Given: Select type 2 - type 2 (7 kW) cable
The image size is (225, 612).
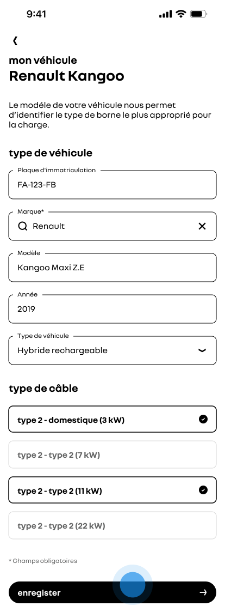Looking at the screenshot, I should coord(112,455).
